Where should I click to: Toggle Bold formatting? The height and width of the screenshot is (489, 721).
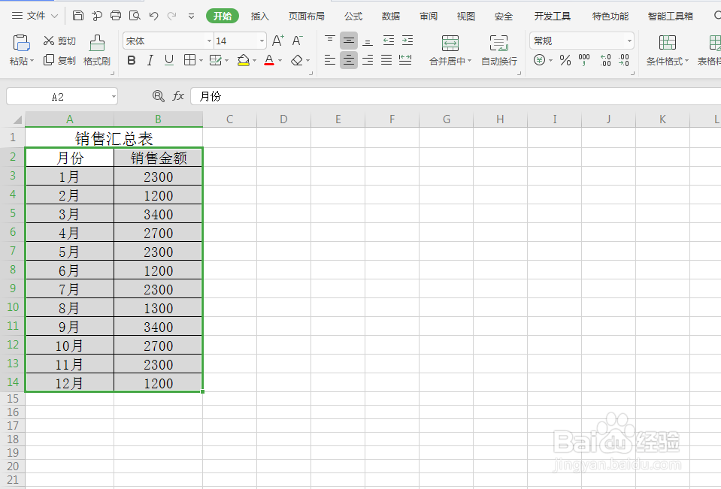[132, 60]
